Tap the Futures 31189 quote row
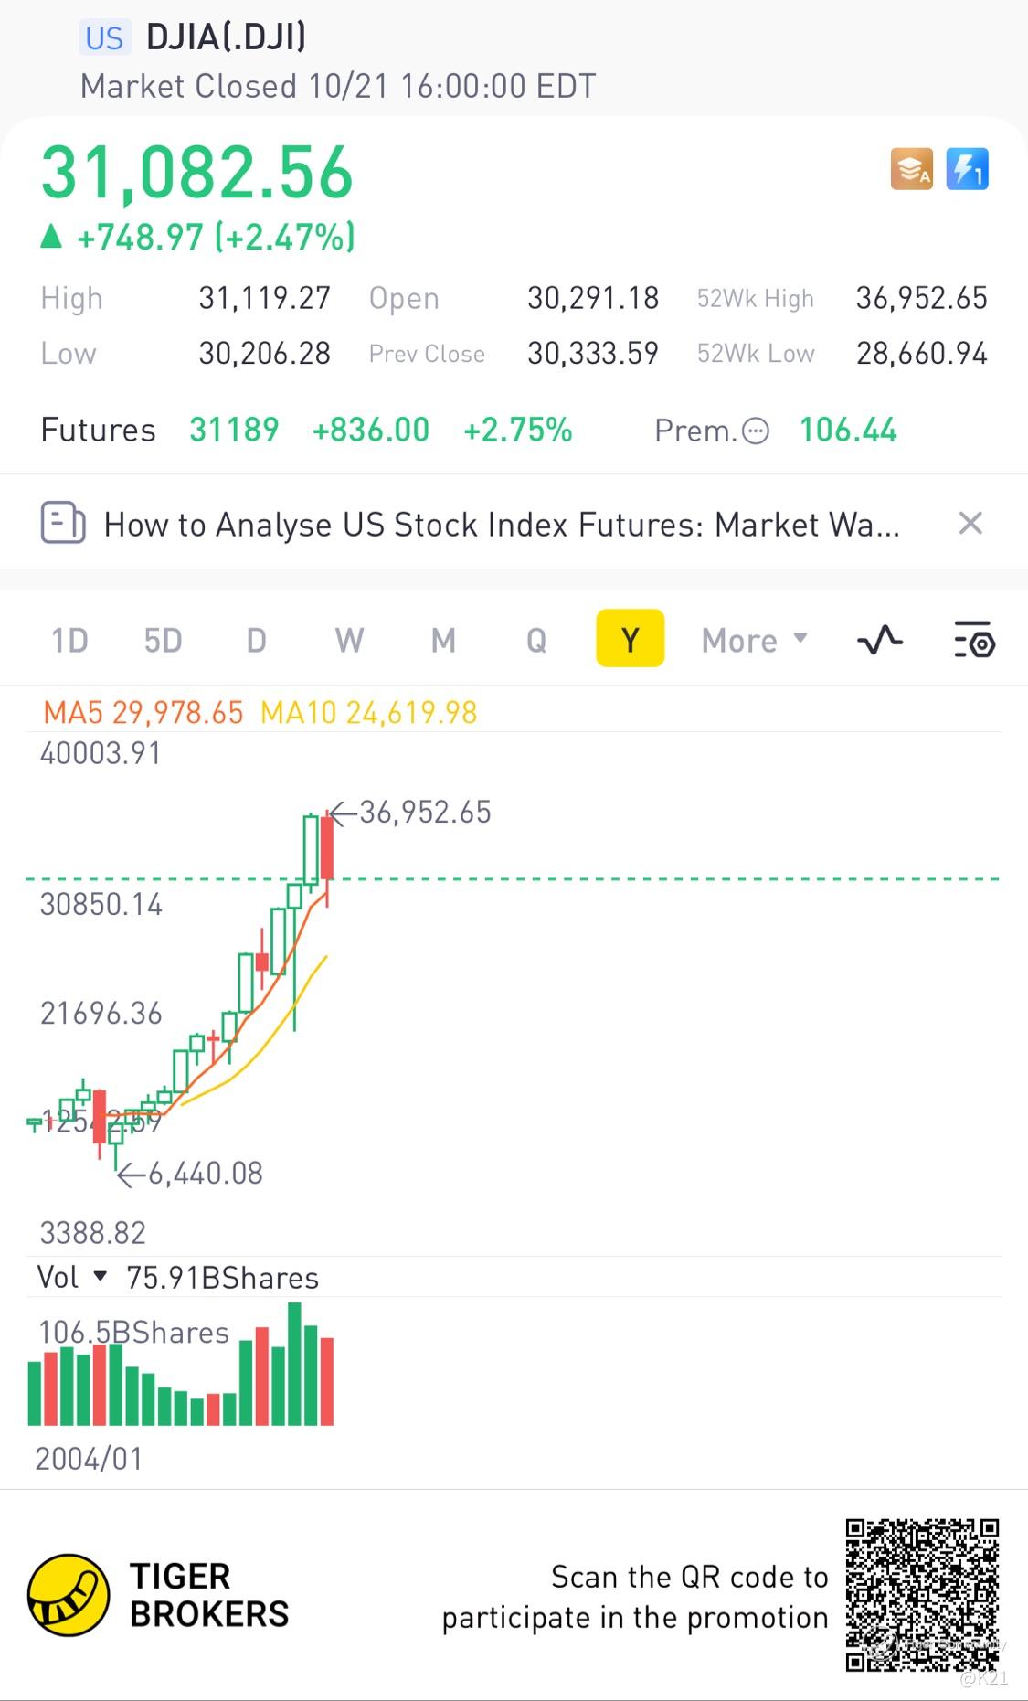Screen dimensions: 1028x1701 (307, 430)
